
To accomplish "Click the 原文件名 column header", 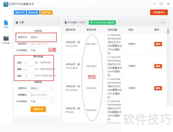I will click(x=71, y=30).
